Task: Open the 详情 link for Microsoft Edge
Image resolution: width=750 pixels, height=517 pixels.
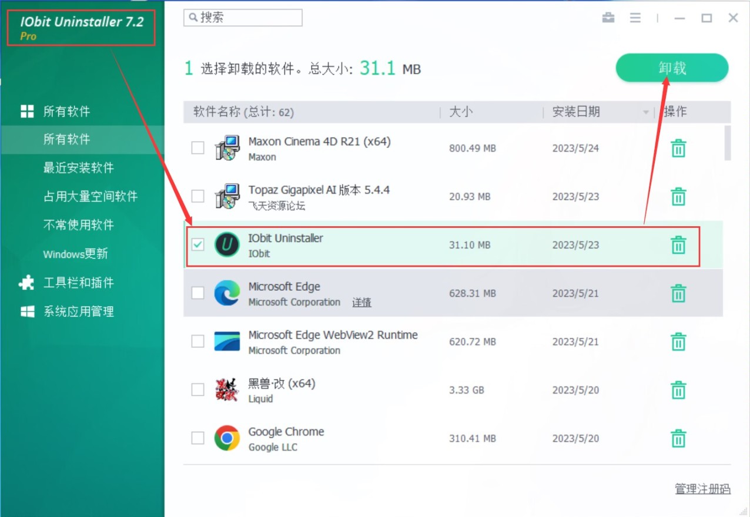Action: click(x=361, y=303)
